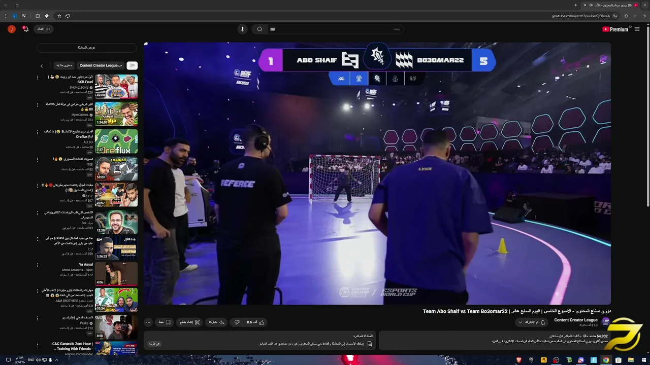This screenshot has width=650, height=365.
Task: Open options menu for the 23:57 video
Action: tap(37, 186)
